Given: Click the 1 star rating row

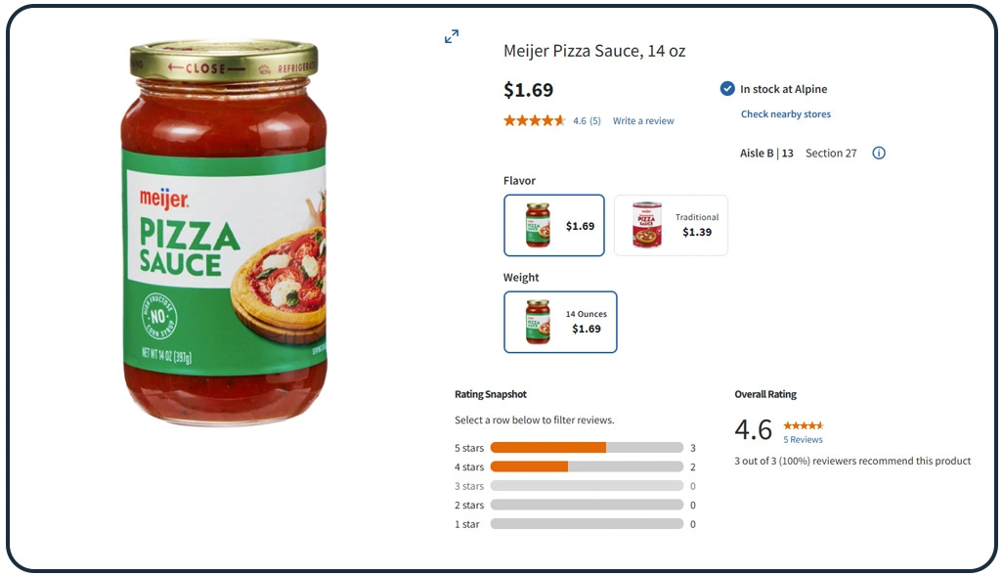Looking at the screenshot, I should (586, 524).
